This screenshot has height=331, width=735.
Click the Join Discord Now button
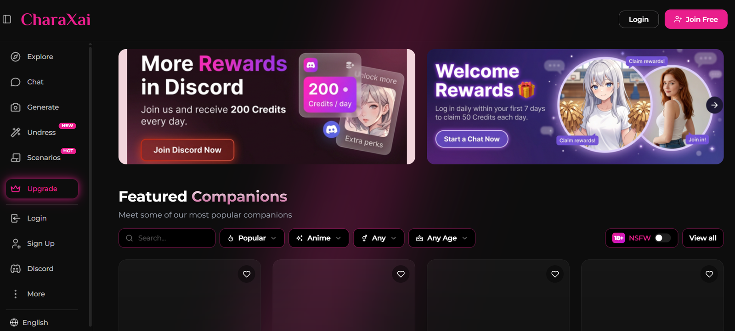pos(187,150)
